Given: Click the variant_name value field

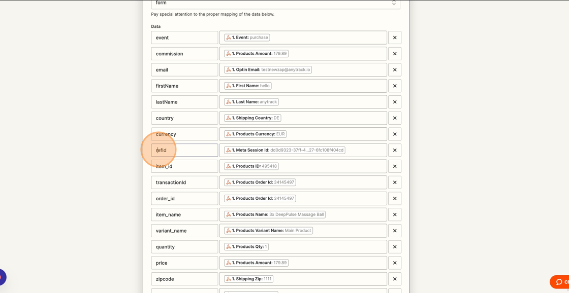Looking at the screenshot, I should [x=303, y=231].
